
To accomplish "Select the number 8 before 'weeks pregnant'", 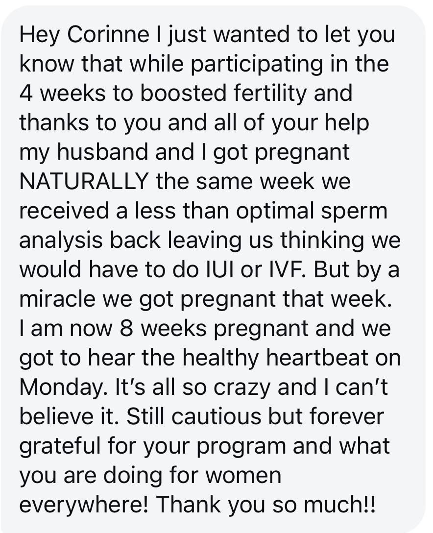I will (126, 328).
